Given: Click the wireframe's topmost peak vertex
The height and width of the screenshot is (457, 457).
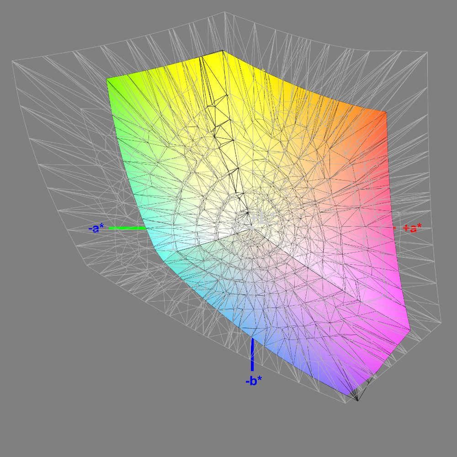Looking at the screenshot, I should pos(224,12).
